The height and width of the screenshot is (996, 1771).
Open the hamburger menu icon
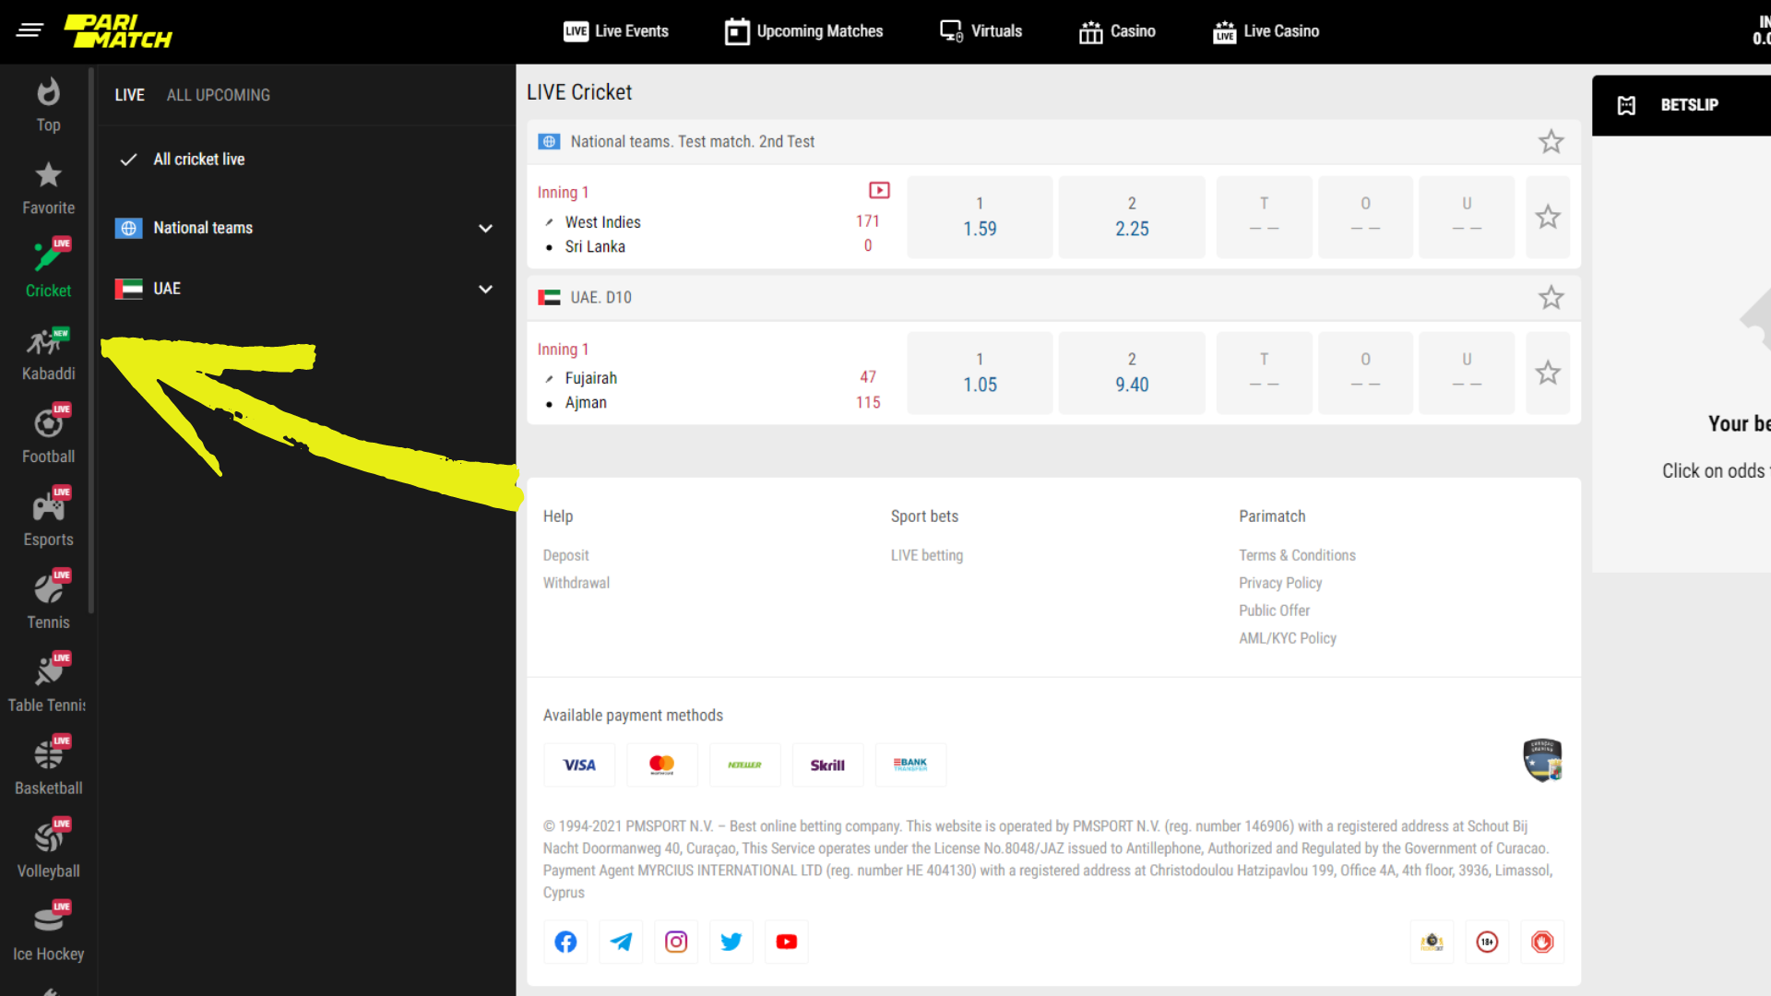tap(30, 30)
